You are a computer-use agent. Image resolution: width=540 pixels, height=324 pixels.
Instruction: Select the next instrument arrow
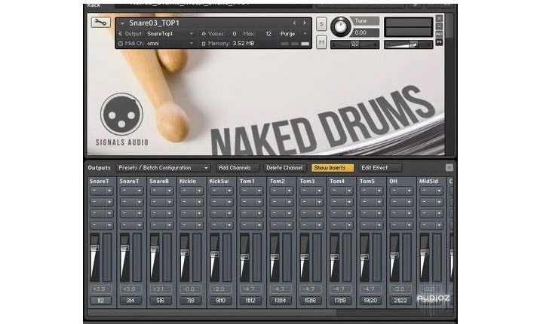click(305, 23)
